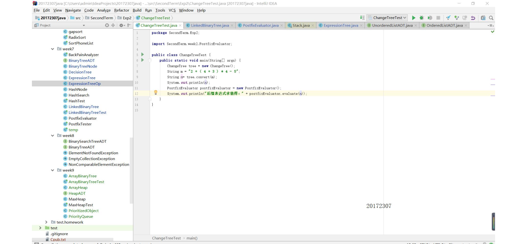Viewport: 527px width, 244px height.
Task: Collapse the week9 folder
Action: coord(52,170)
